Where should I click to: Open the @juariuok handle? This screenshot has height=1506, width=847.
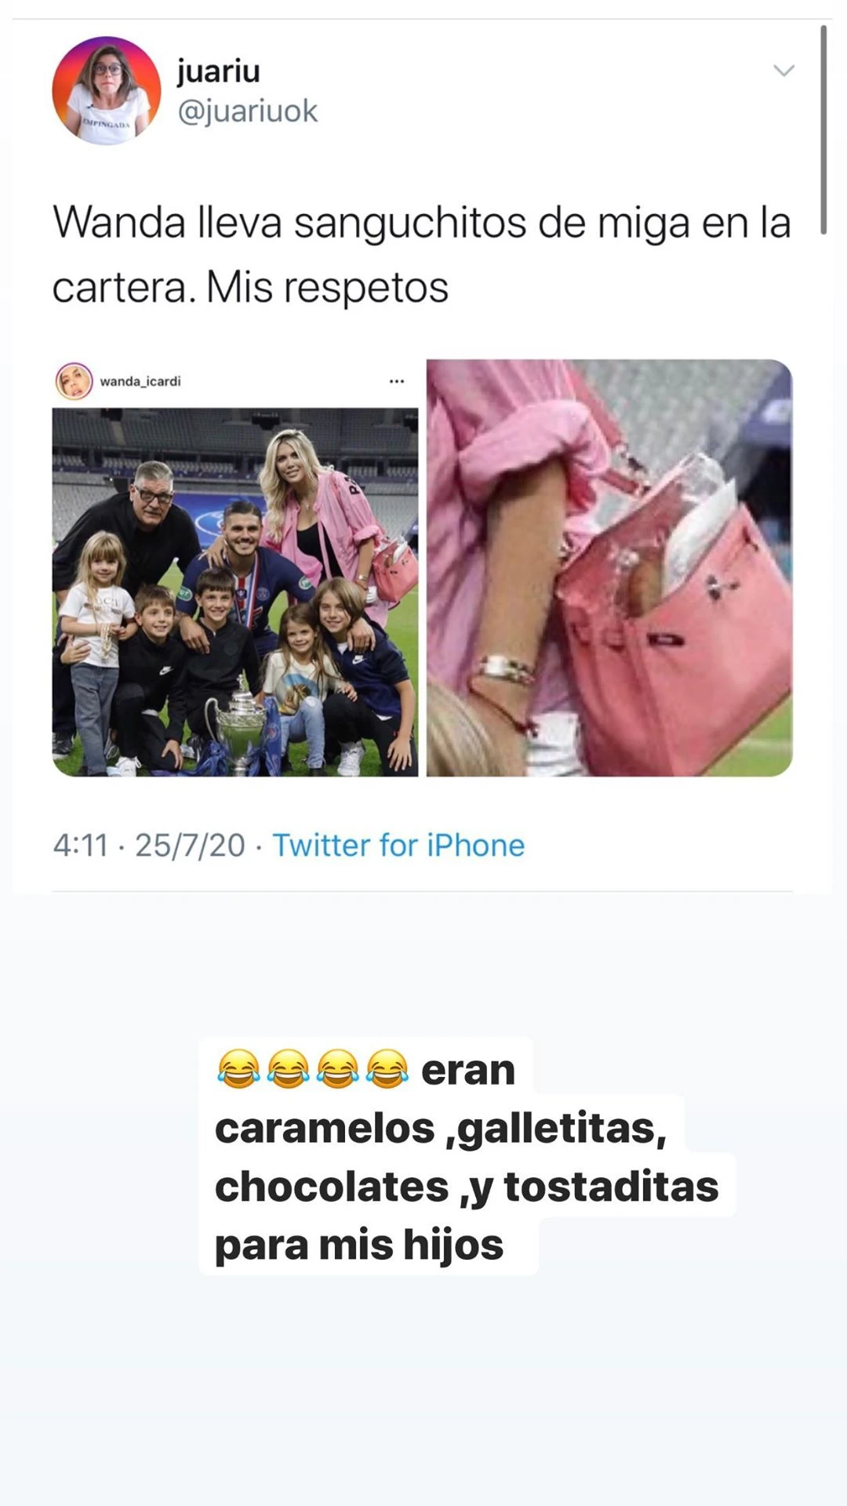[x=247, y=111]
